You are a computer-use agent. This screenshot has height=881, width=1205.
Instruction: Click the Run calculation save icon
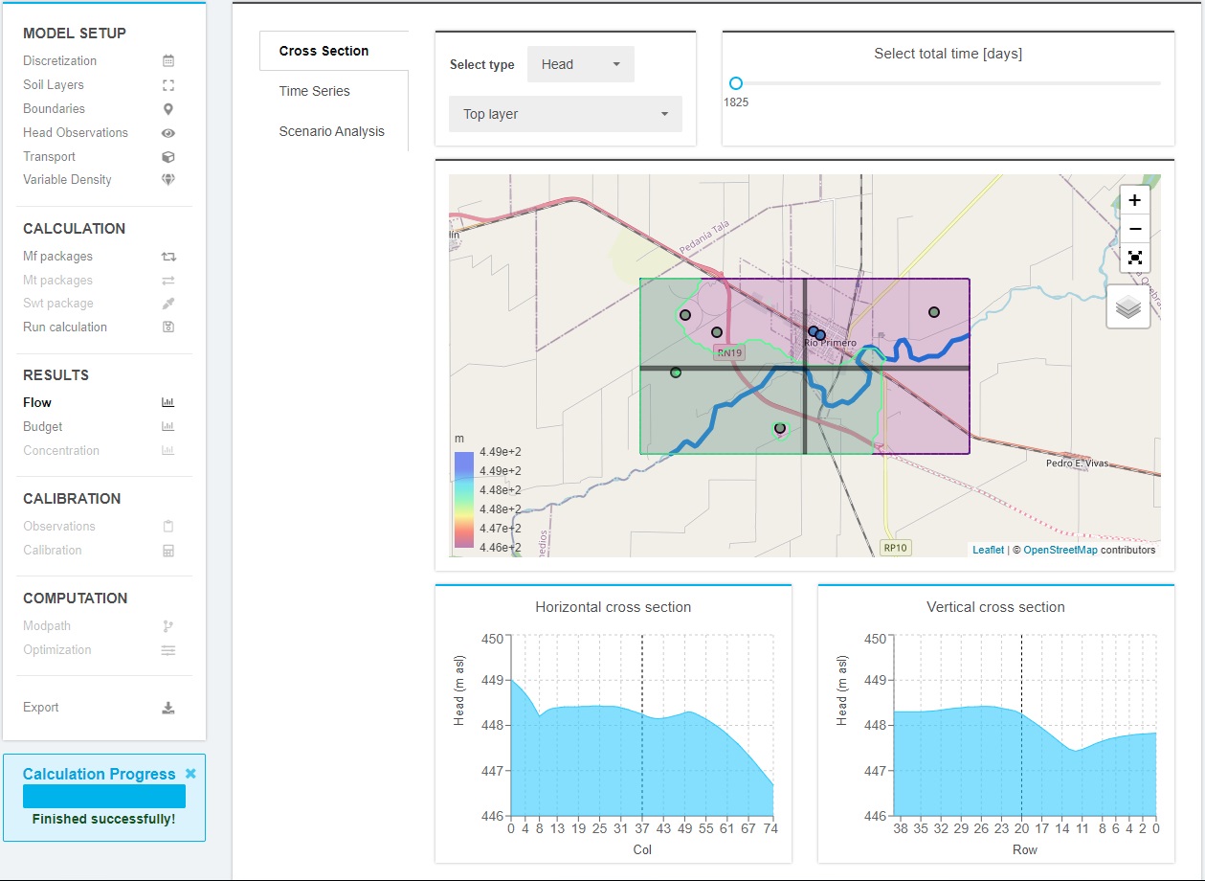(168, 328)
